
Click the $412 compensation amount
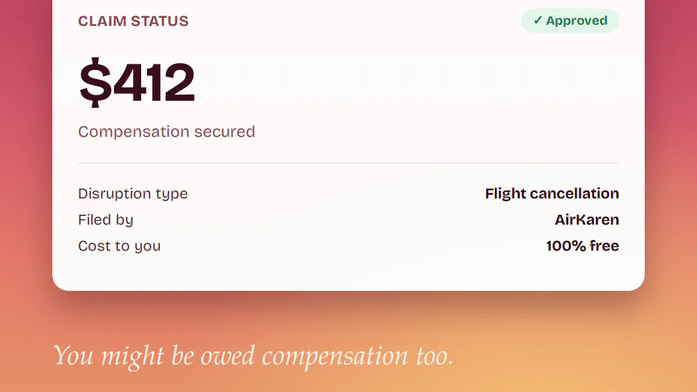point(137,83)
